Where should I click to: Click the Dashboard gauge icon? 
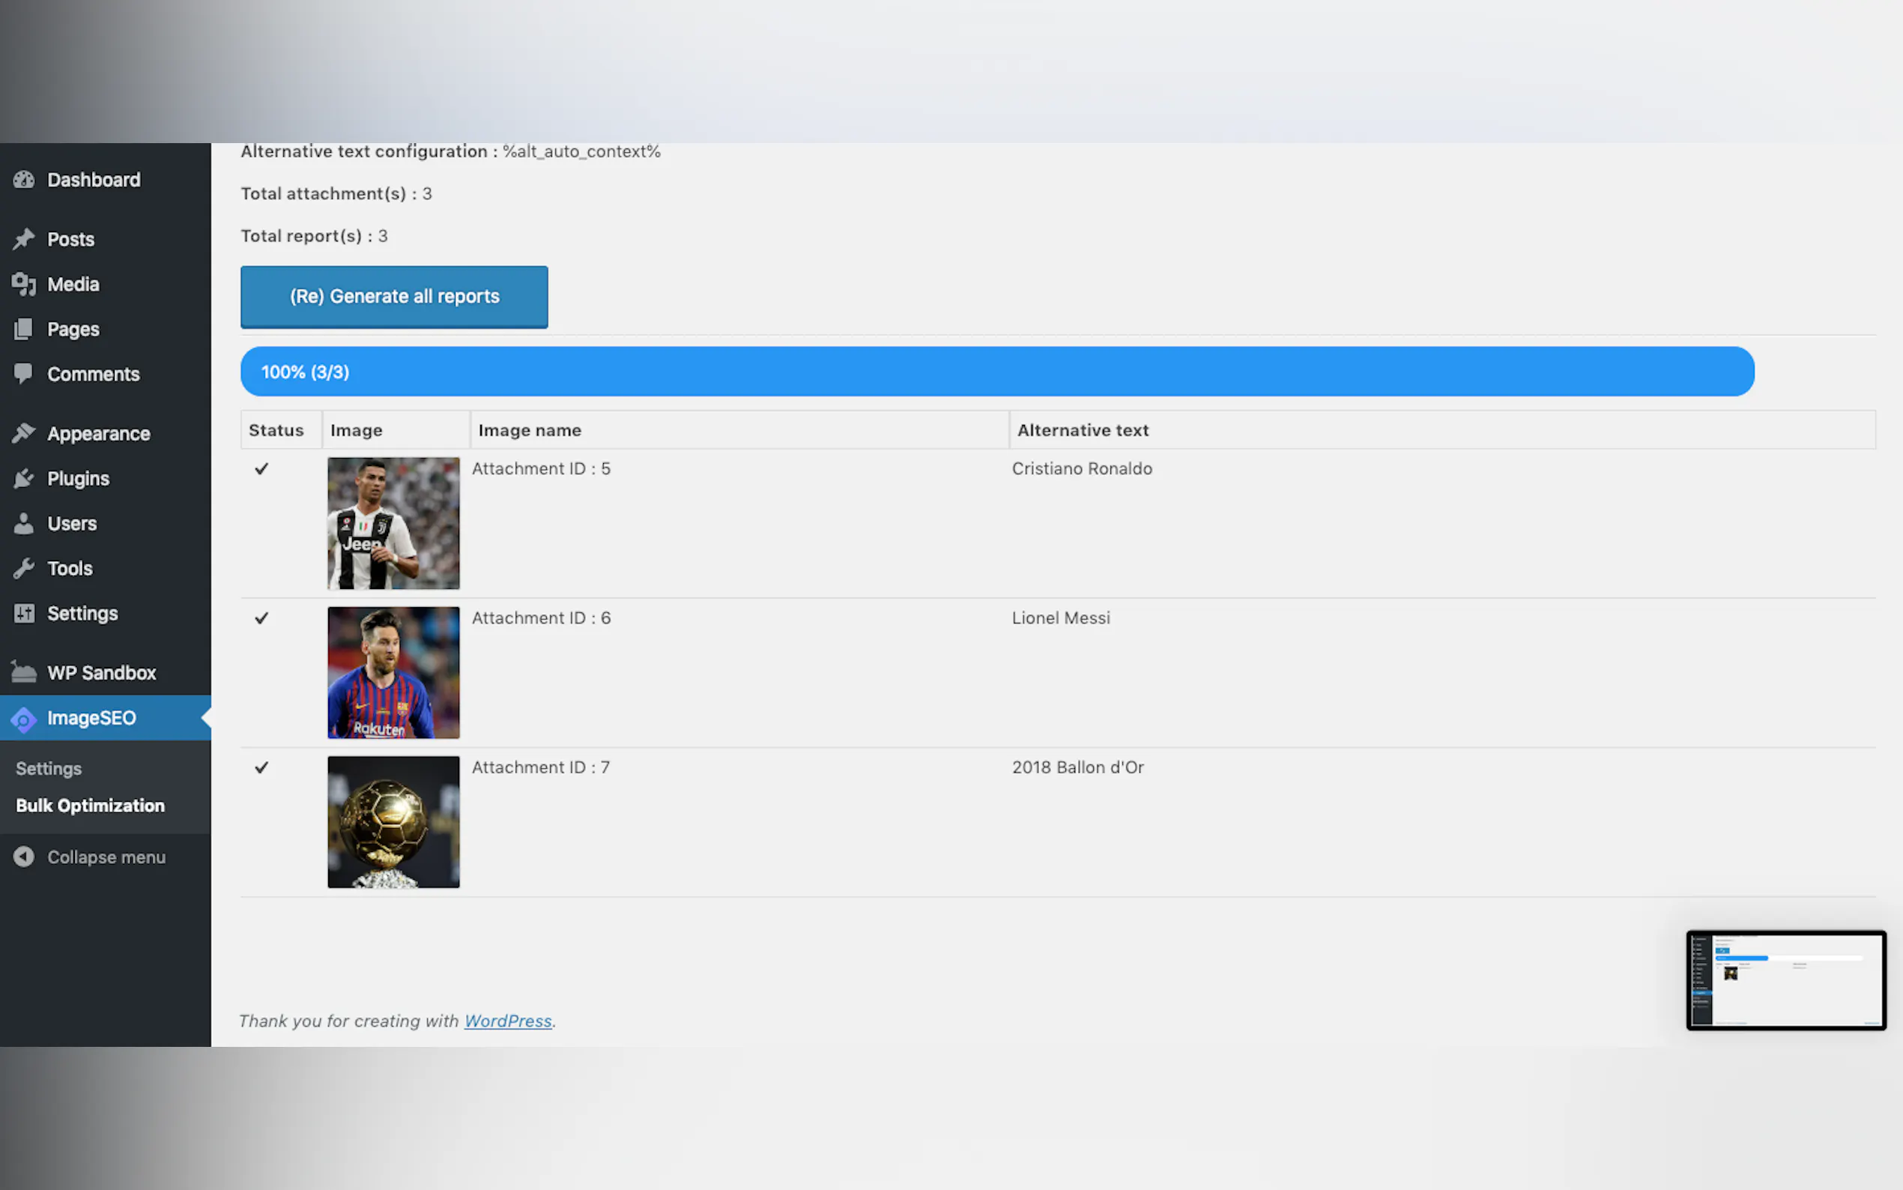coord(24,179)
